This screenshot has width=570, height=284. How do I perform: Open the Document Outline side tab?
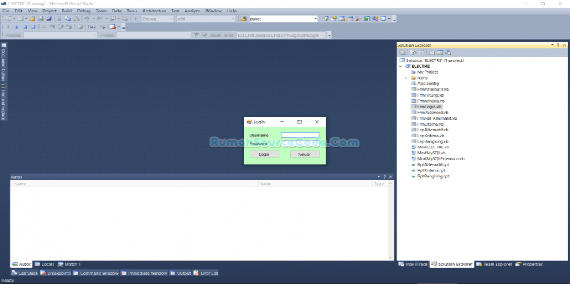4,62
